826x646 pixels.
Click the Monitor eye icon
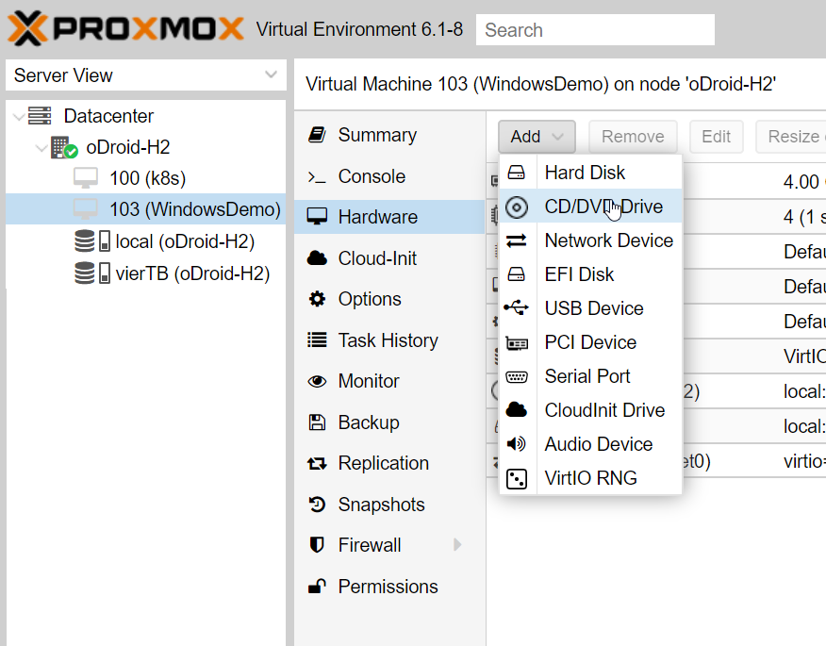coord(317,381)
